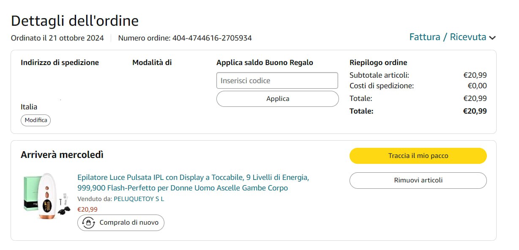This screenshot has height=250, width=519.
Task: Click the Arriverà mercoledì delivery heading
Action: [x=62, y=155]
